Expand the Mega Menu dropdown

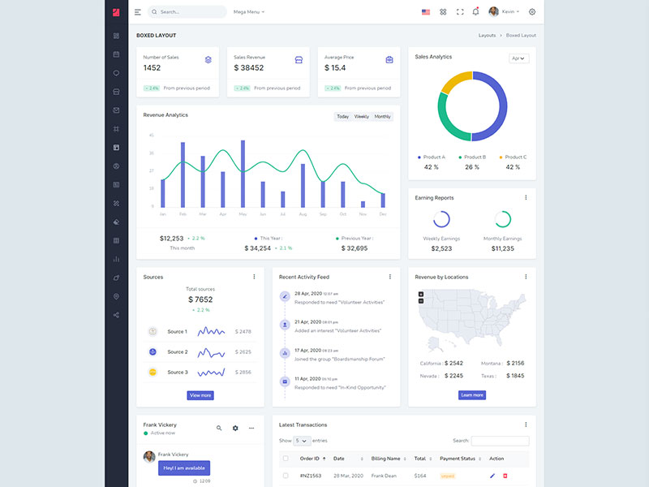coord(249,12)
